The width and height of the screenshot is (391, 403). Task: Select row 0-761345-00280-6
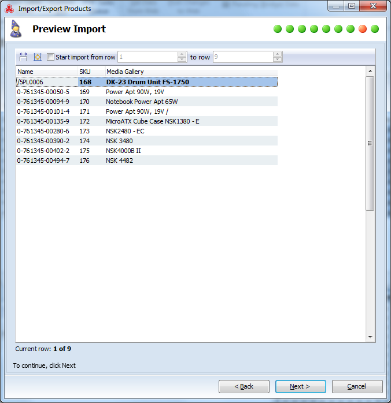point(147,131)
